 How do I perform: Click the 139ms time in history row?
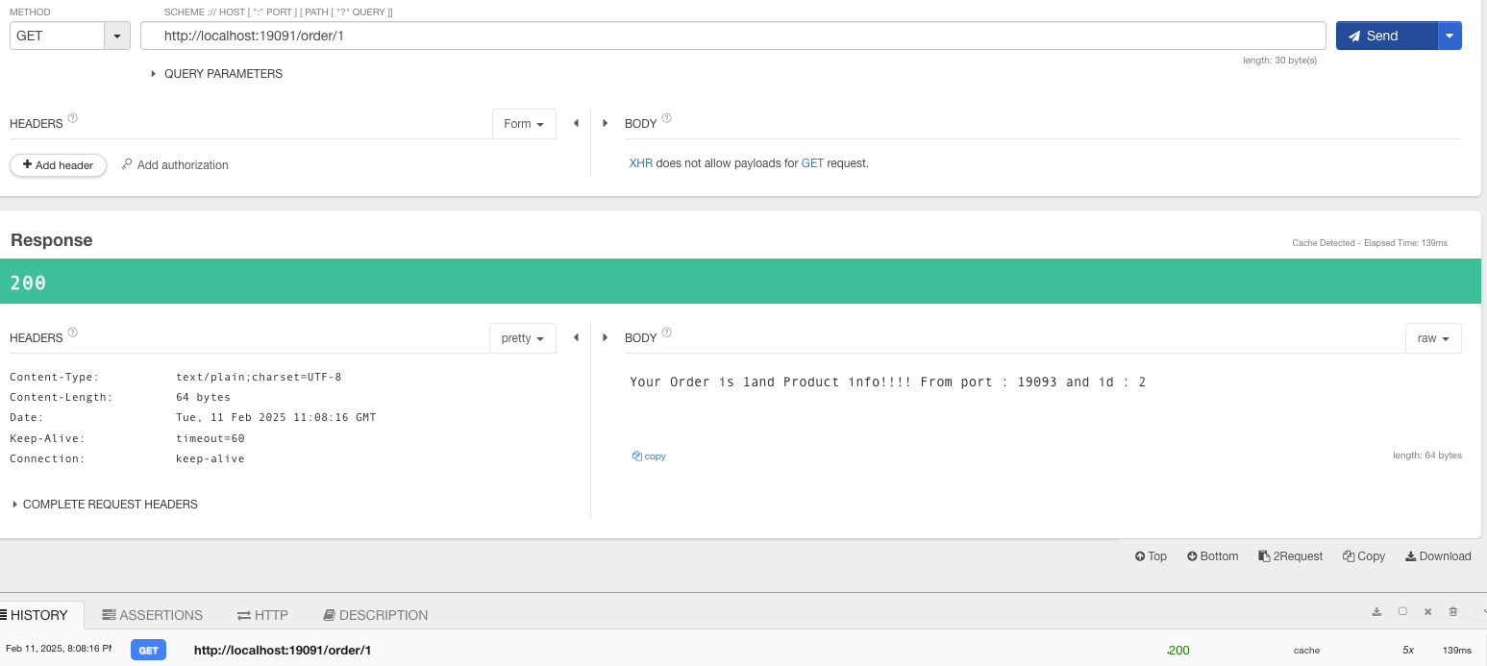pyautogui.click(x=1457, y=651)
